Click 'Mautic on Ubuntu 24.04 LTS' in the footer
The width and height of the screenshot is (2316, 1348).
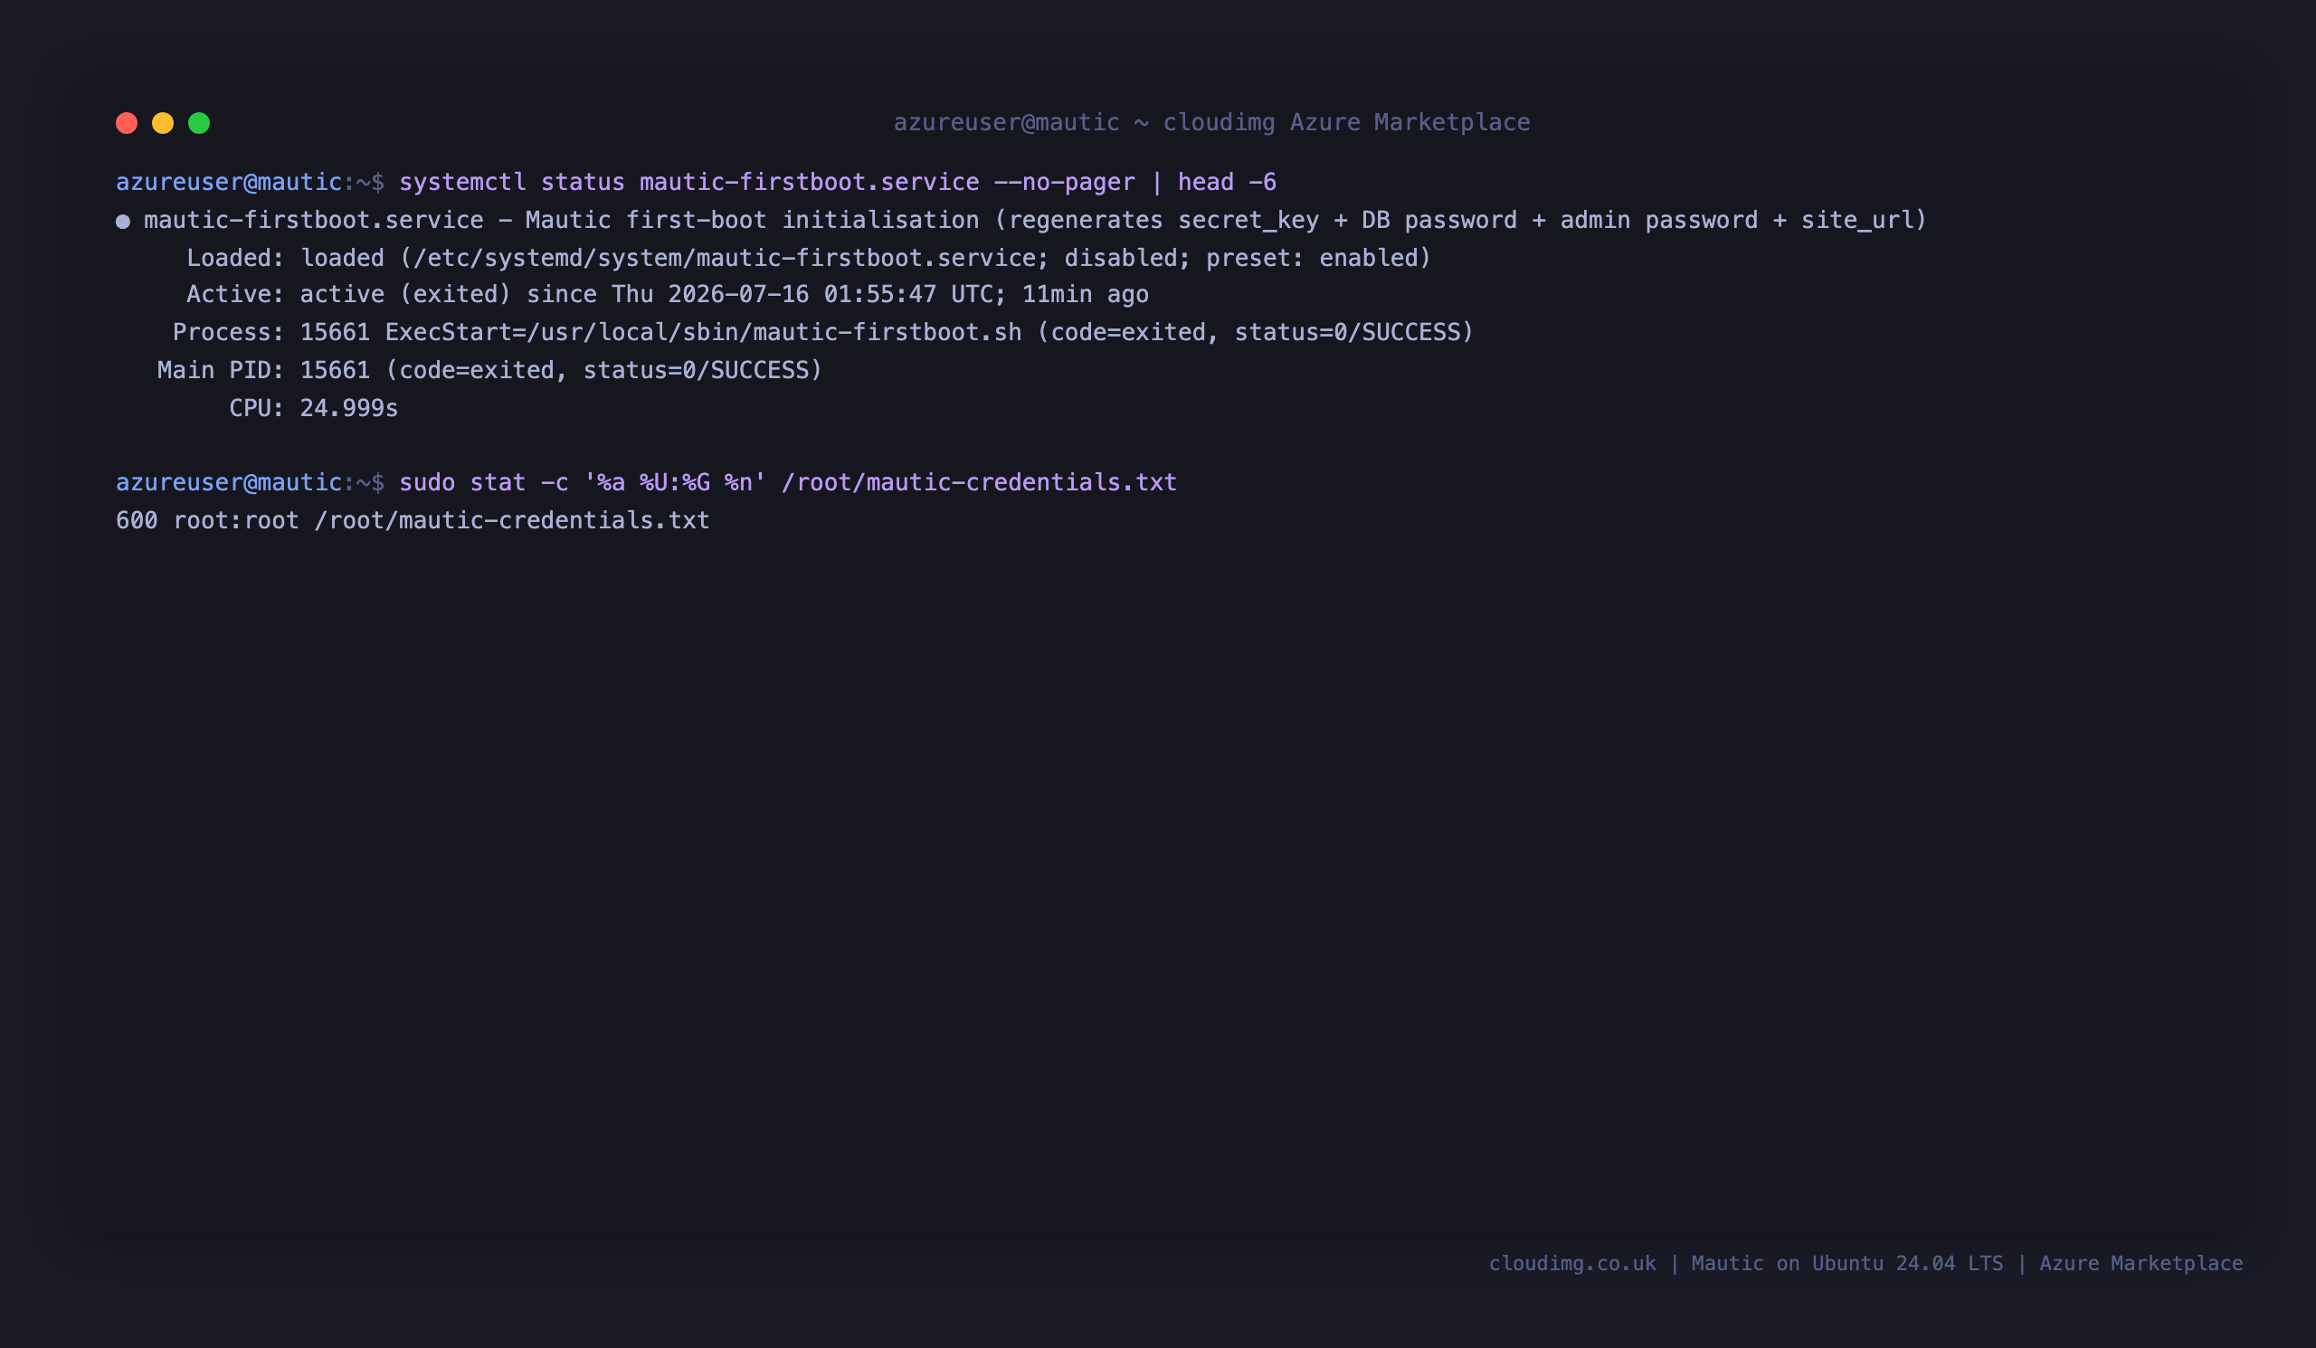(x=1847, y=1264)
